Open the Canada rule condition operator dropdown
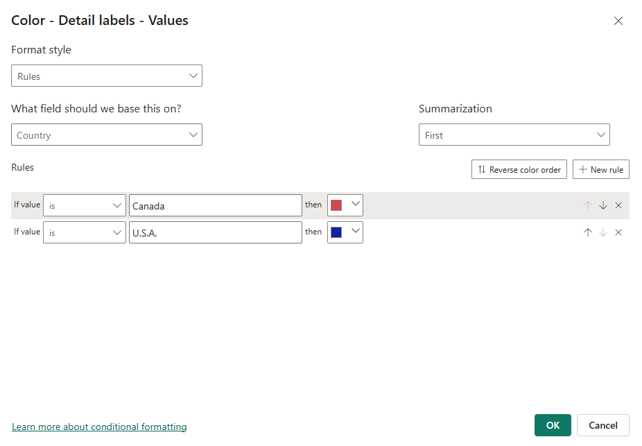The height and width of the screenshot is (446, 642). coord(85,205)
